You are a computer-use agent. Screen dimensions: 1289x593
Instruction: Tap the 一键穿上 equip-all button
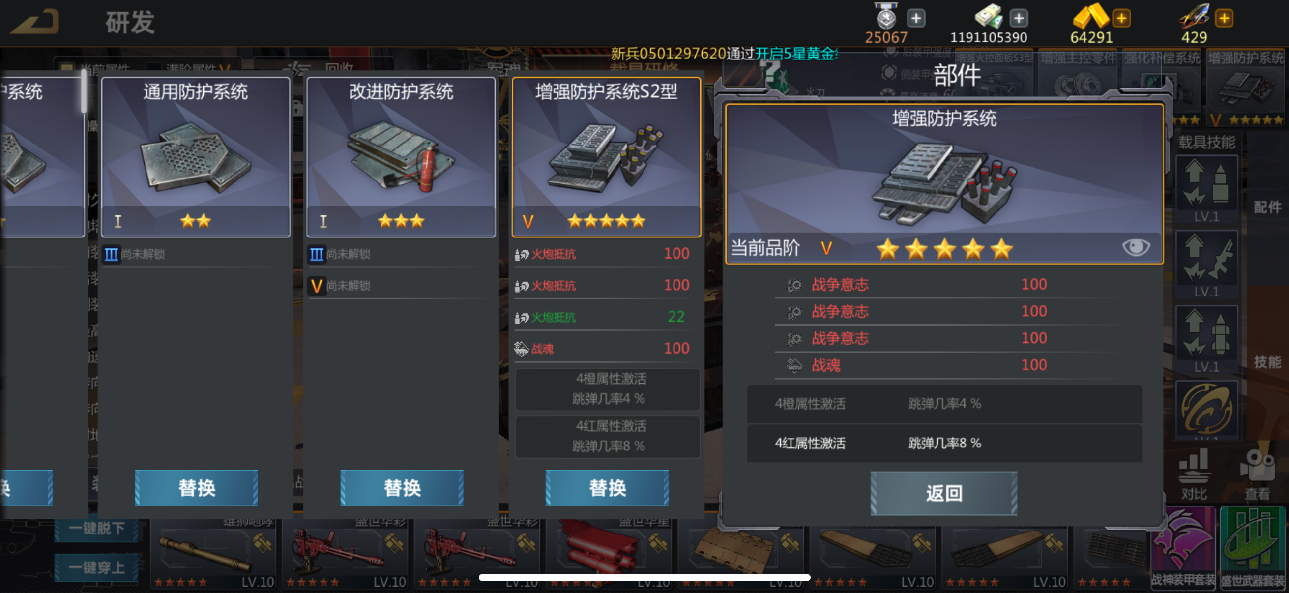[96, 567]
